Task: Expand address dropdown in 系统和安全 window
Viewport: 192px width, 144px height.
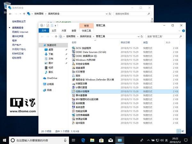Action: tap(107, 14)
